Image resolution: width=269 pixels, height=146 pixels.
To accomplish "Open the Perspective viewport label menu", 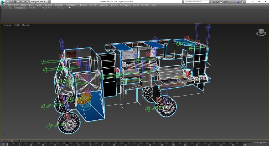I will (8, 25).
